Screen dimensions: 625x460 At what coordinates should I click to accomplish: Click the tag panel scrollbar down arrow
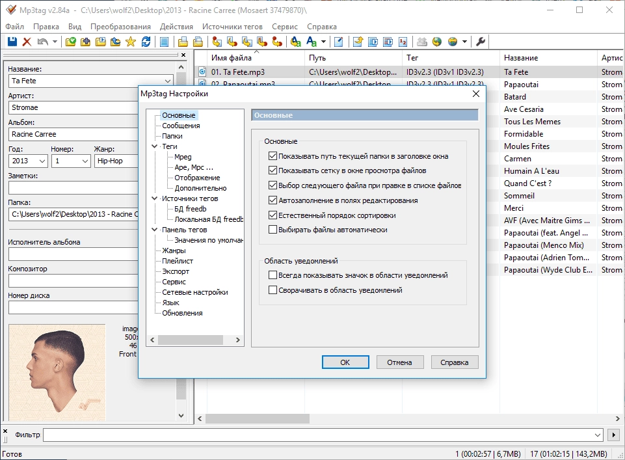pyautogui.click(x=181, y=415)
